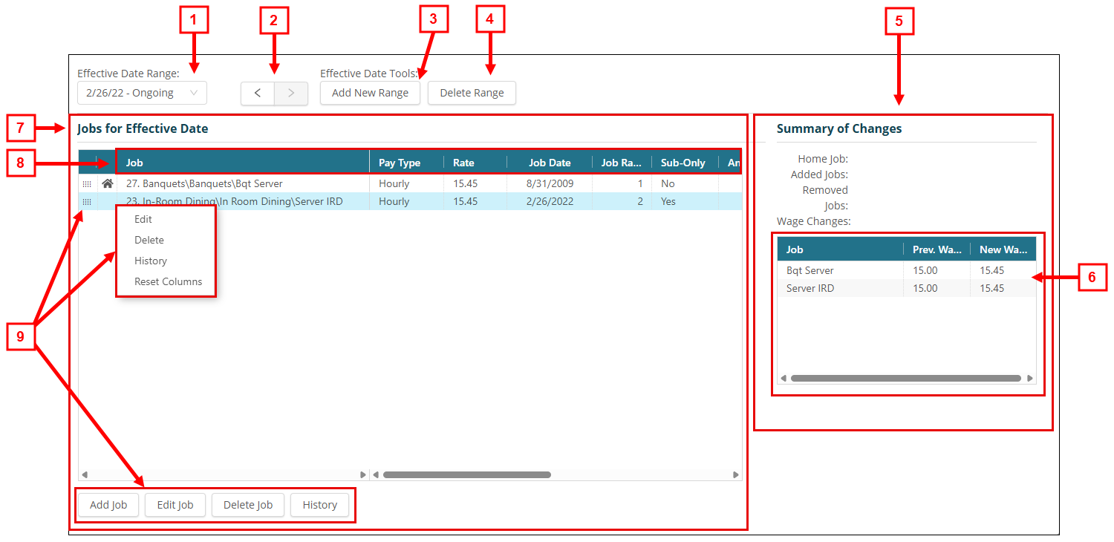1114x542 pixels.
Task: Select the 27. Banquets\Banquets\Bqt Server row
Action: pyautogui.click(x=410, y=183)
